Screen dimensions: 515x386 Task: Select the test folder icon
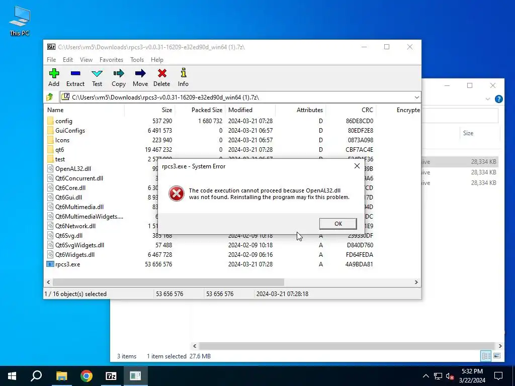pyautogui.click(x=50, y=159)
